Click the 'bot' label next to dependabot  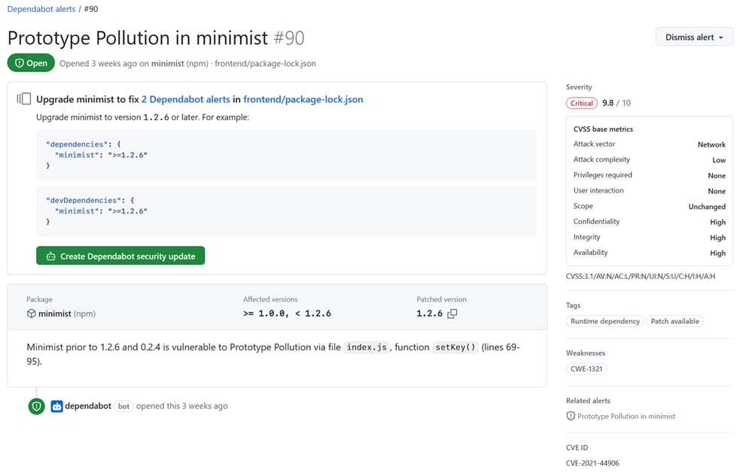(123, 406)
